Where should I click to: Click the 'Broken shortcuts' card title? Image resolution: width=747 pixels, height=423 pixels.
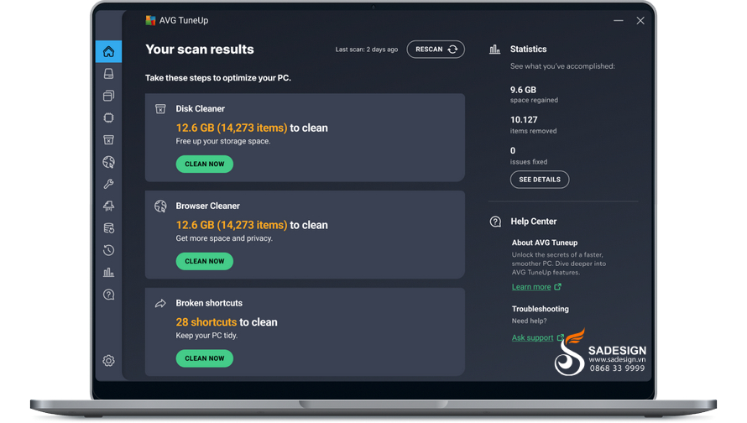click(x=209, y=303)
